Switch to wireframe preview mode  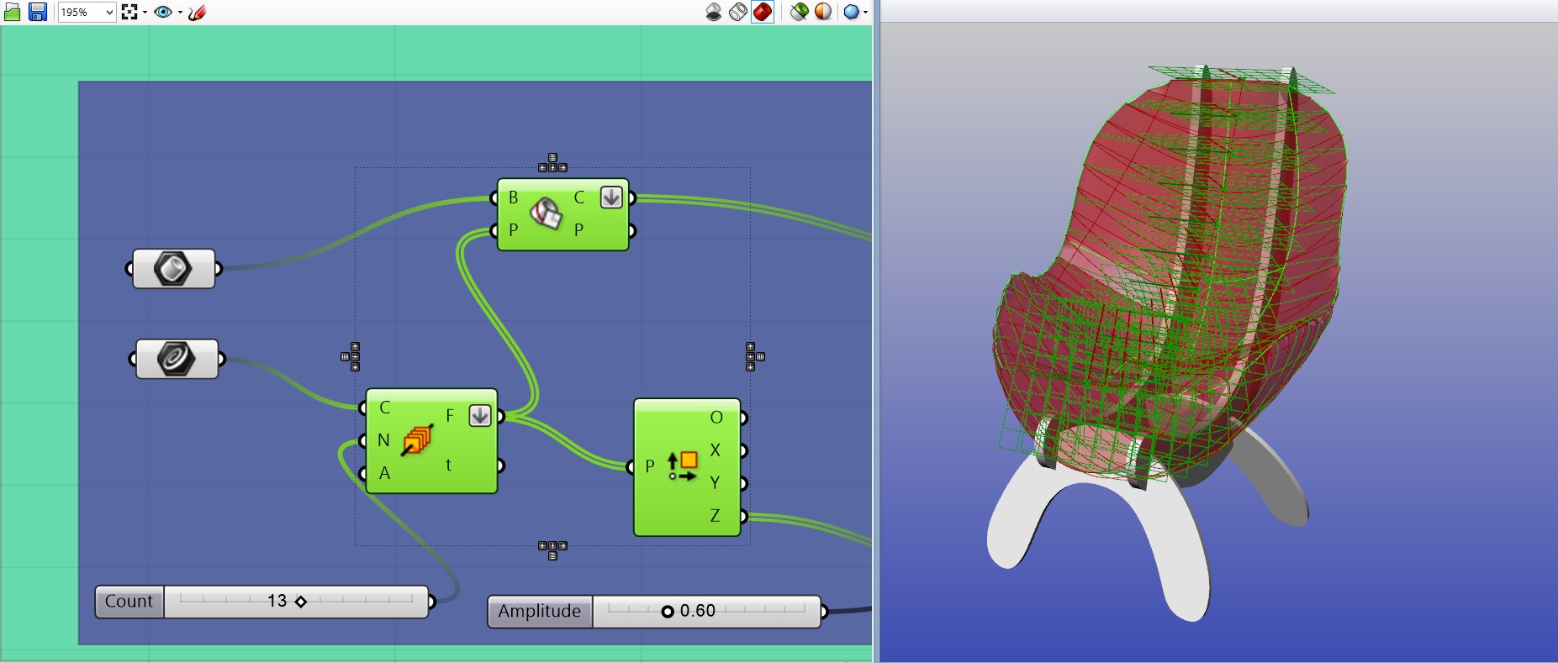[737, 12]
